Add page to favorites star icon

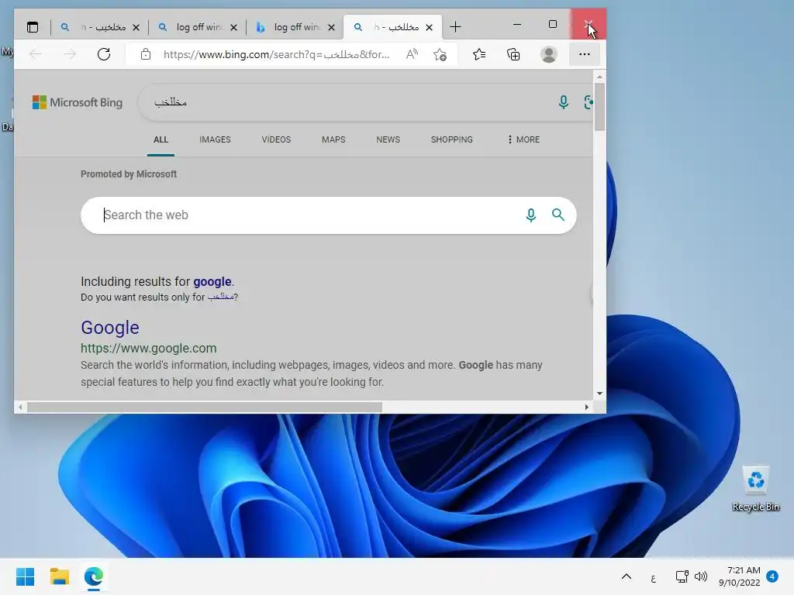coord(440,54)
